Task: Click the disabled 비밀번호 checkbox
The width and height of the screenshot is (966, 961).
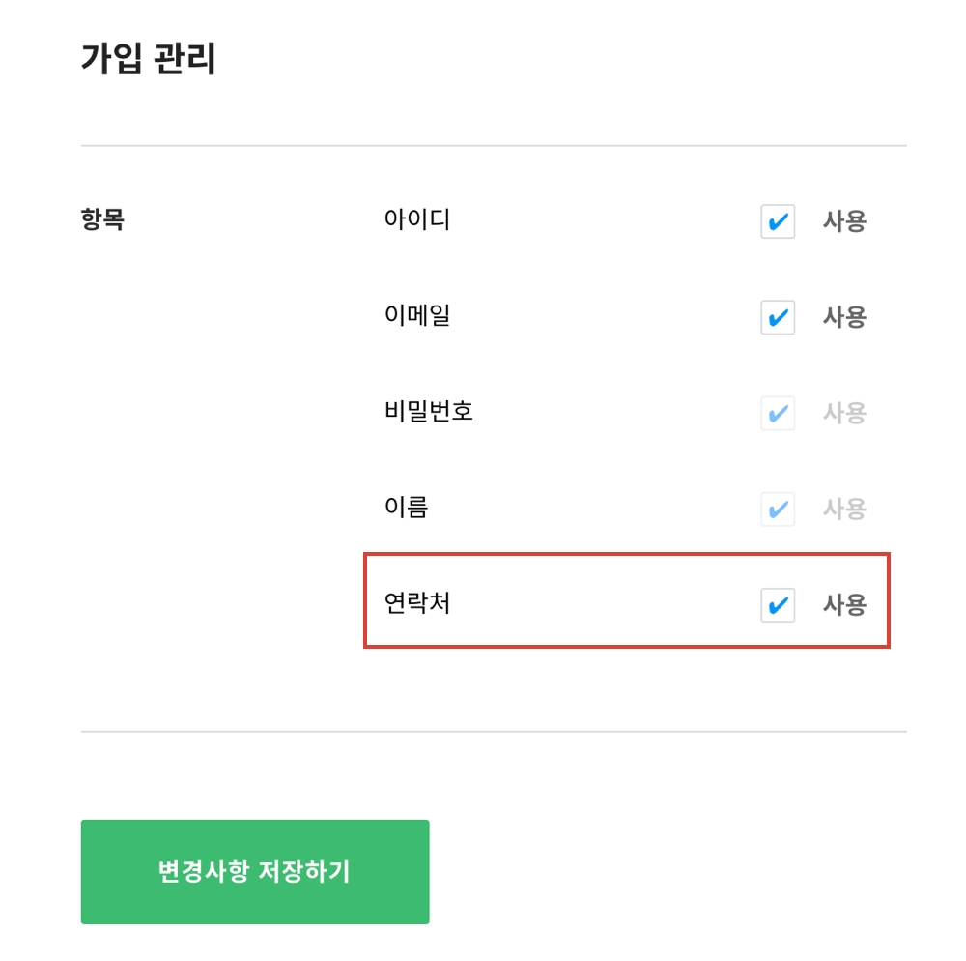Action: tap(778, 414)
